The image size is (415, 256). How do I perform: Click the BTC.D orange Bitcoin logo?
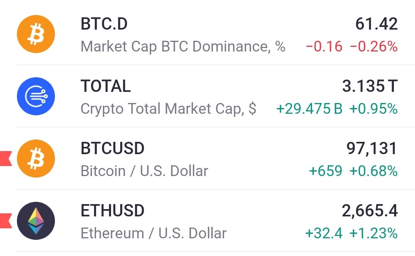click(36, 34)
